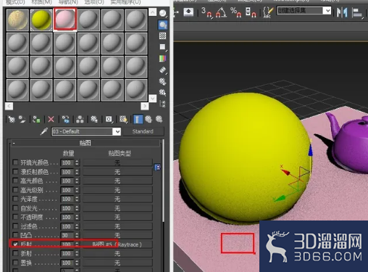
Task: Click the Make Preview icon
Action: 163,70
